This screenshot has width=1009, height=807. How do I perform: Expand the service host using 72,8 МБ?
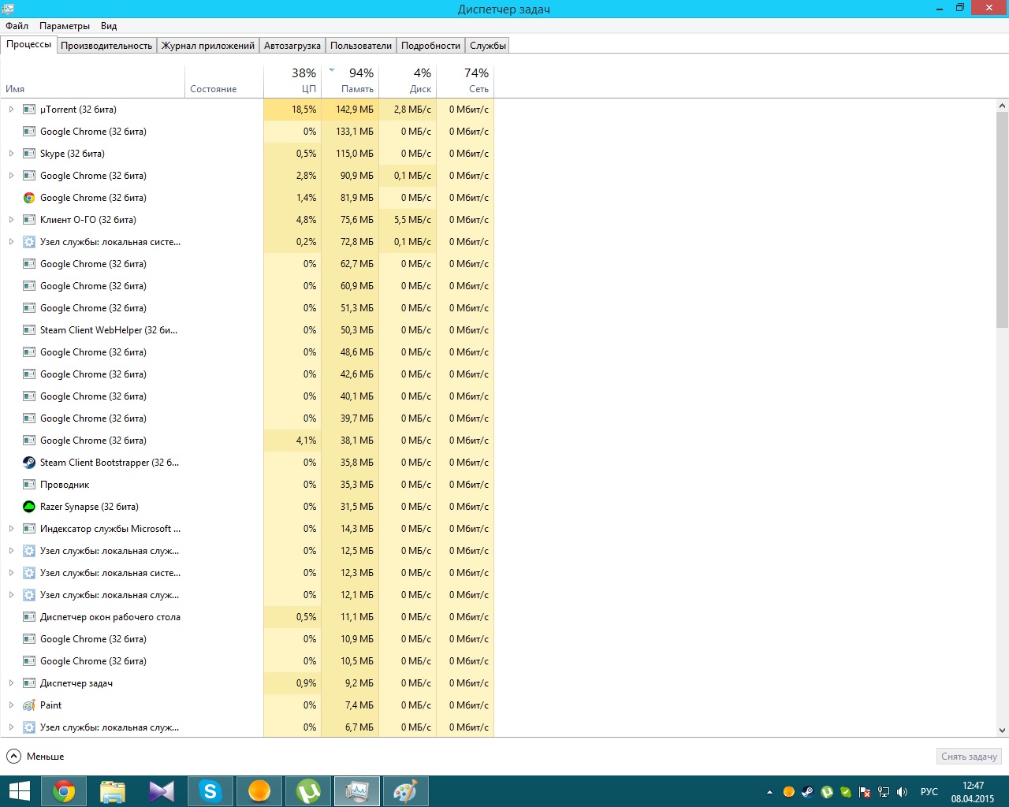click(11, 242)
